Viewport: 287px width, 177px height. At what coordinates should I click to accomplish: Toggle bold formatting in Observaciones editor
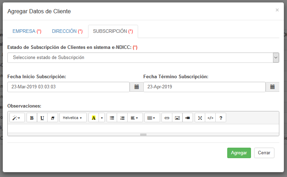pos(32,118)
